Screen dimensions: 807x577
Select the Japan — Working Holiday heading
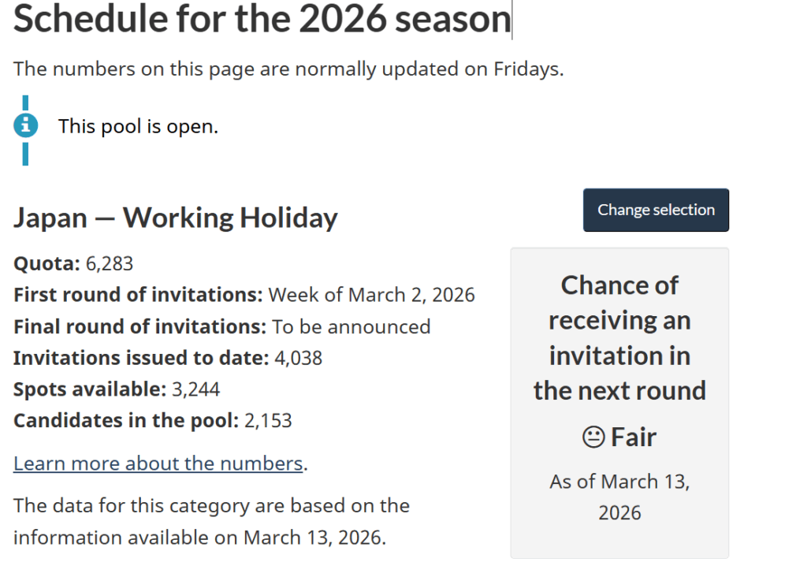176,218
